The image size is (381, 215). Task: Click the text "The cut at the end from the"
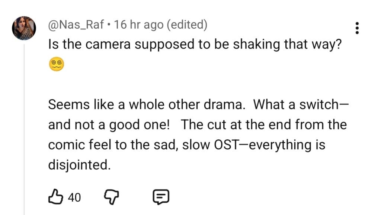click(x=264, y=124)
